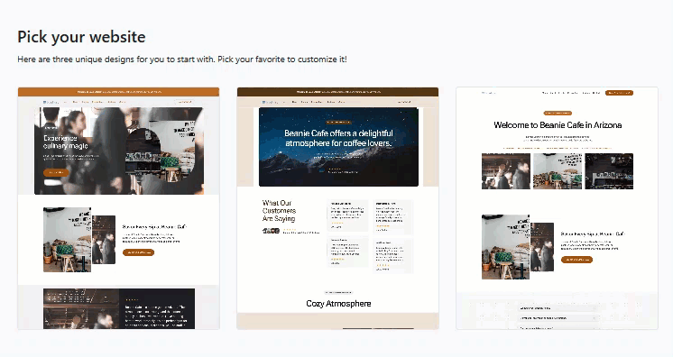
Task: Click 'What Our Customers Are Saying' heading
Action: 279,211
